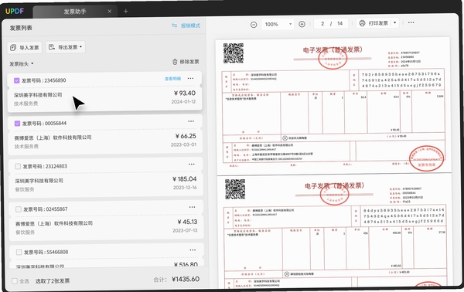Click 发票号码:02455867 text
Image resolution: width=464 pixels, height=292 pixels.
(46, 209)
